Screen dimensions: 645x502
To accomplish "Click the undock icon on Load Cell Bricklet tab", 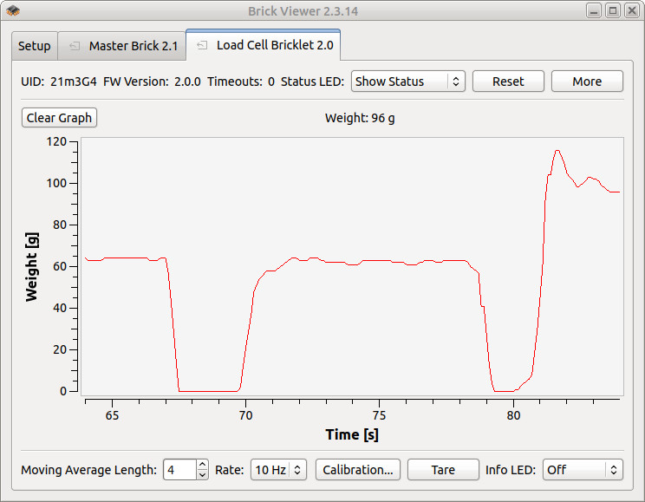I will point(202,45).
